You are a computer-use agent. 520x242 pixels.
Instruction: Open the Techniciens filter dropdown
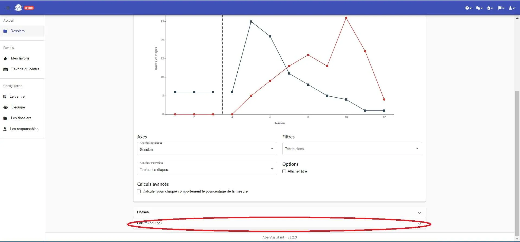click(352, 149)
